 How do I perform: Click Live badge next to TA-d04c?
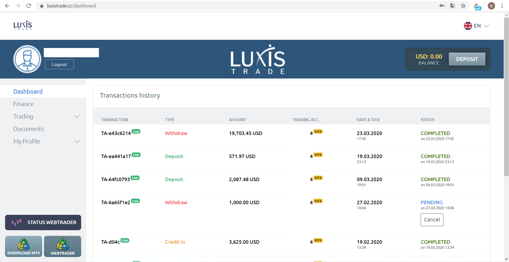pos(125,241)
